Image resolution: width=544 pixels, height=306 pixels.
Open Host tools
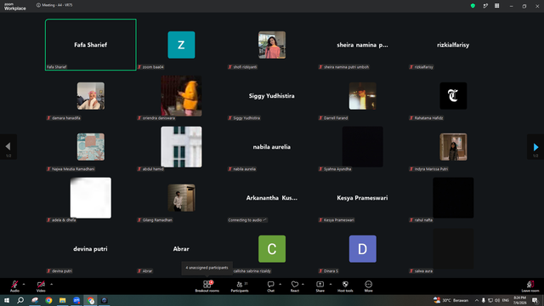[345, 286]
